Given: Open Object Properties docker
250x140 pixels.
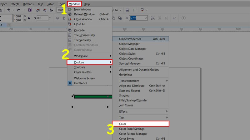Looking at the screenshot, I should 141,39.
